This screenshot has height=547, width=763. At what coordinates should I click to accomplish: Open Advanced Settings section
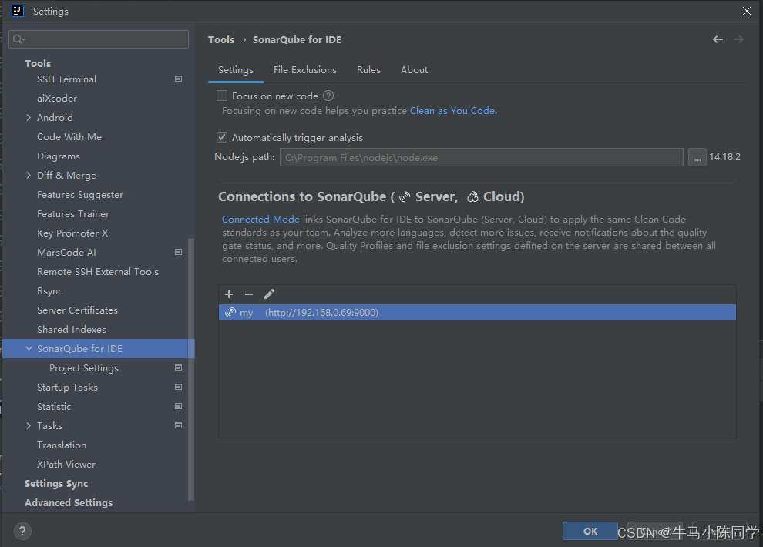pos(69,503)
